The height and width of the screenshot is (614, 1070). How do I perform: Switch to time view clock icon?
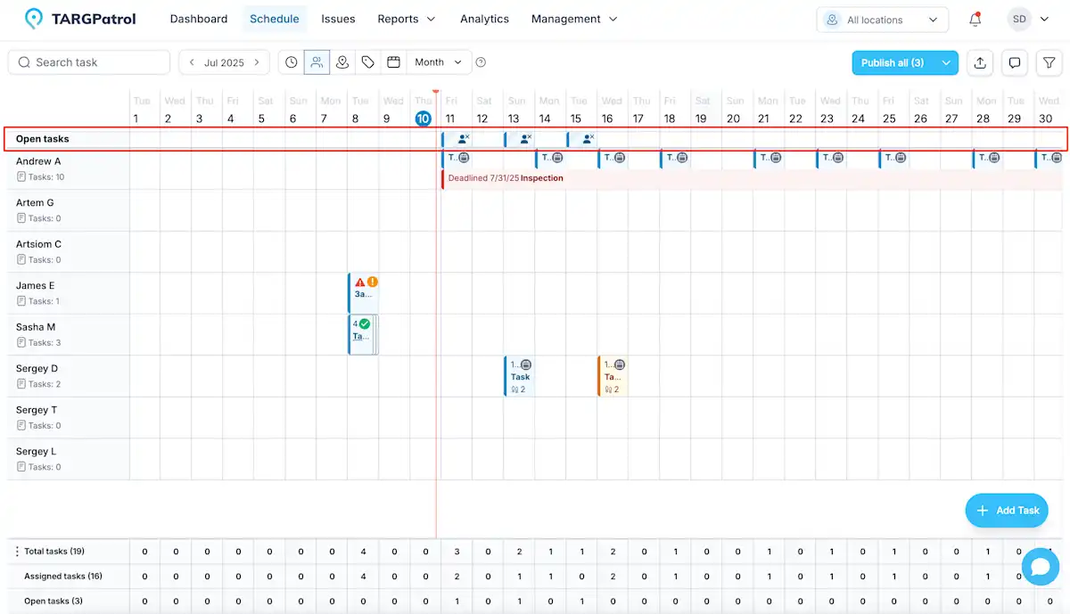tap(291, 62)
